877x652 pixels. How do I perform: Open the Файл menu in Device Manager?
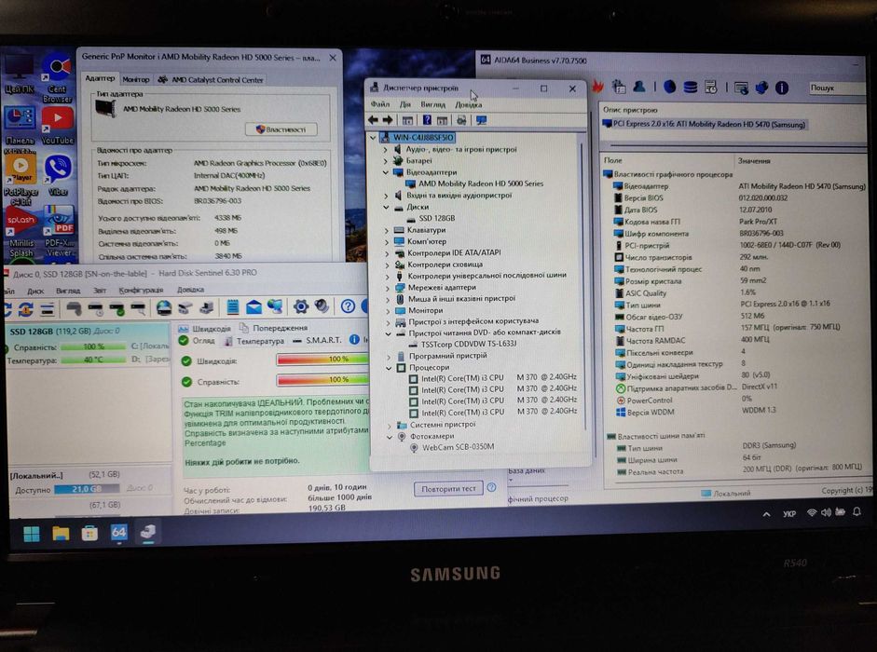pos(379,104)
